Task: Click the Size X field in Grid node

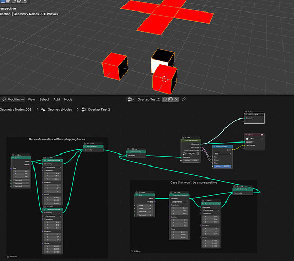Action: [x=145, y=206]
